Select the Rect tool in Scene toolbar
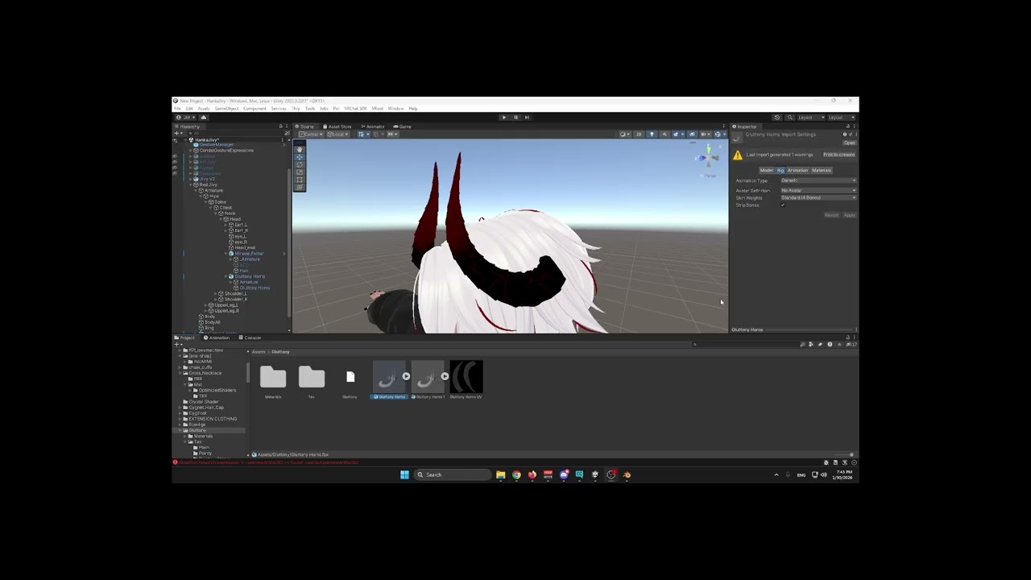 click(300, 179)
